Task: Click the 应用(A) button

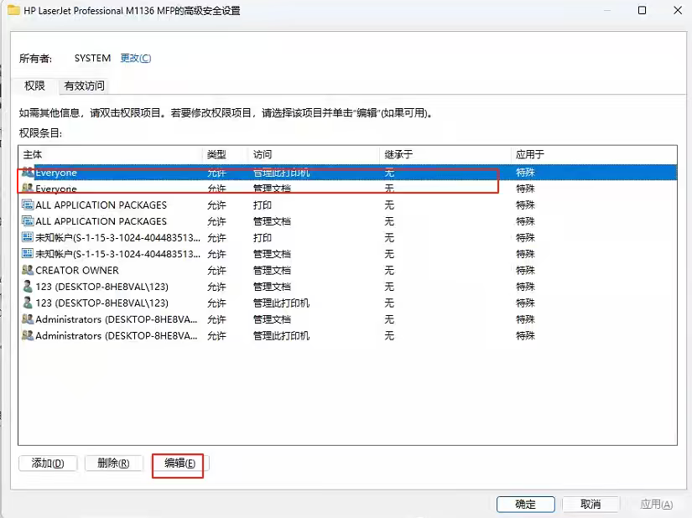Action: click(x=656, y=504)
